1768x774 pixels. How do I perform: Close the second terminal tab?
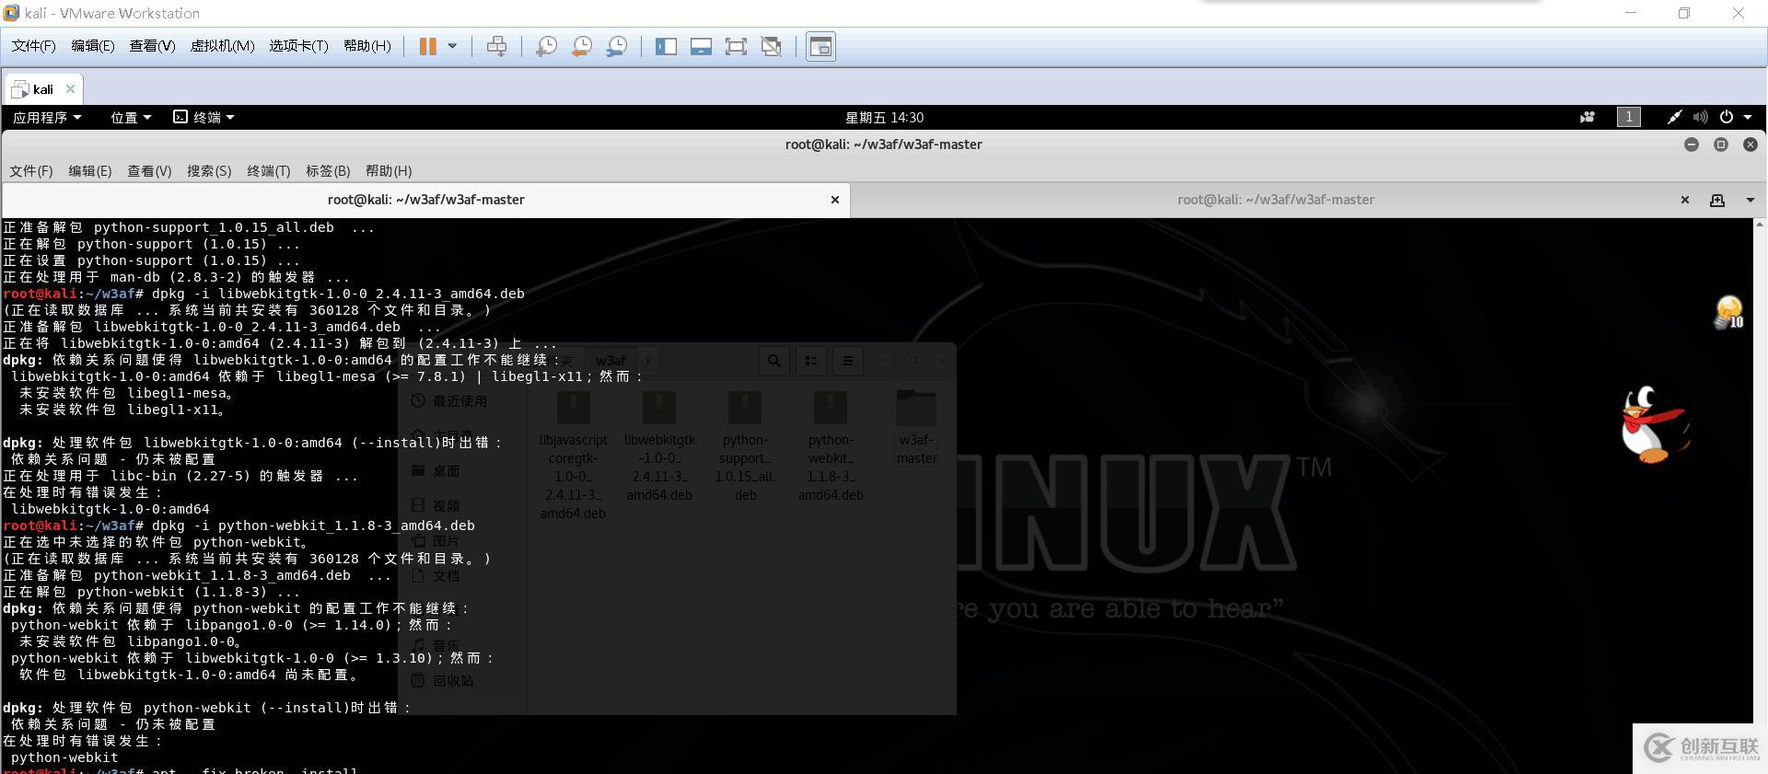pyautogui.click(x=1685, y=200)
